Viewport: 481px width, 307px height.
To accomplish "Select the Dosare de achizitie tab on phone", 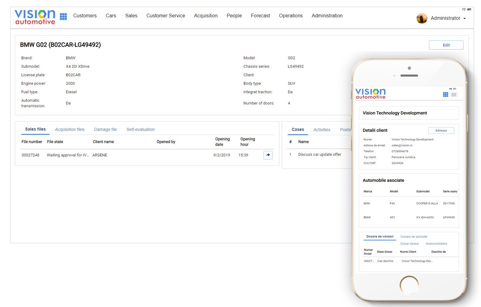I will click(414, 237).
